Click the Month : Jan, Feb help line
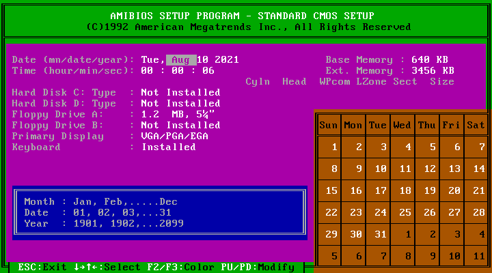The image size is (492, 273). (x=100, y=201)
